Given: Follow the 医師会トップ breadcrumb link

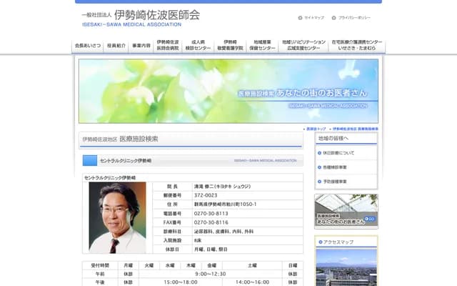Looking at the screenshot, I should [x=315, y=129].
